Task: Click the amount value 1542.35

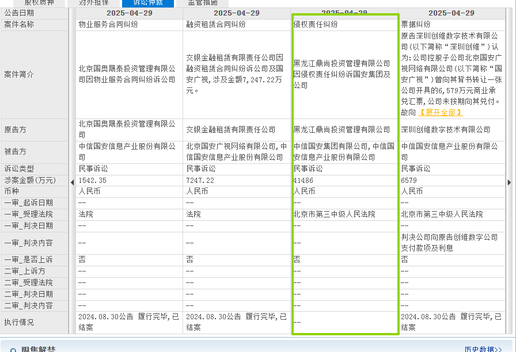Action: tap(93, 181)
